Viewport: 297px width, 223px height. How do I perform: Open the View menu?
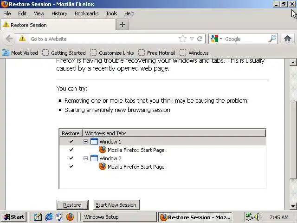point(39,13)
